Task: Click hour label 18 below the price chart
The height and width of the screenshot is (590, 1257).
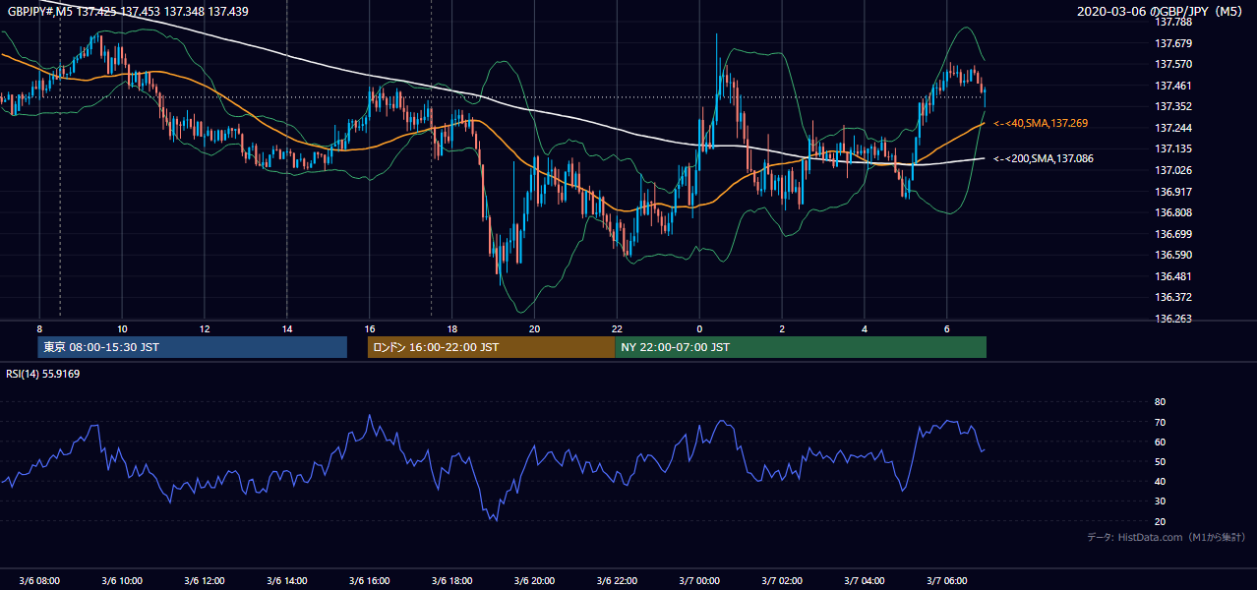Action: 452,328
